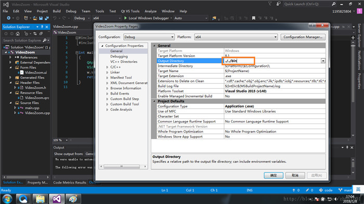Click the Redo toolbar icon
Image resolution: width=364 pixels, height=204 pixels.
[63, 18]
